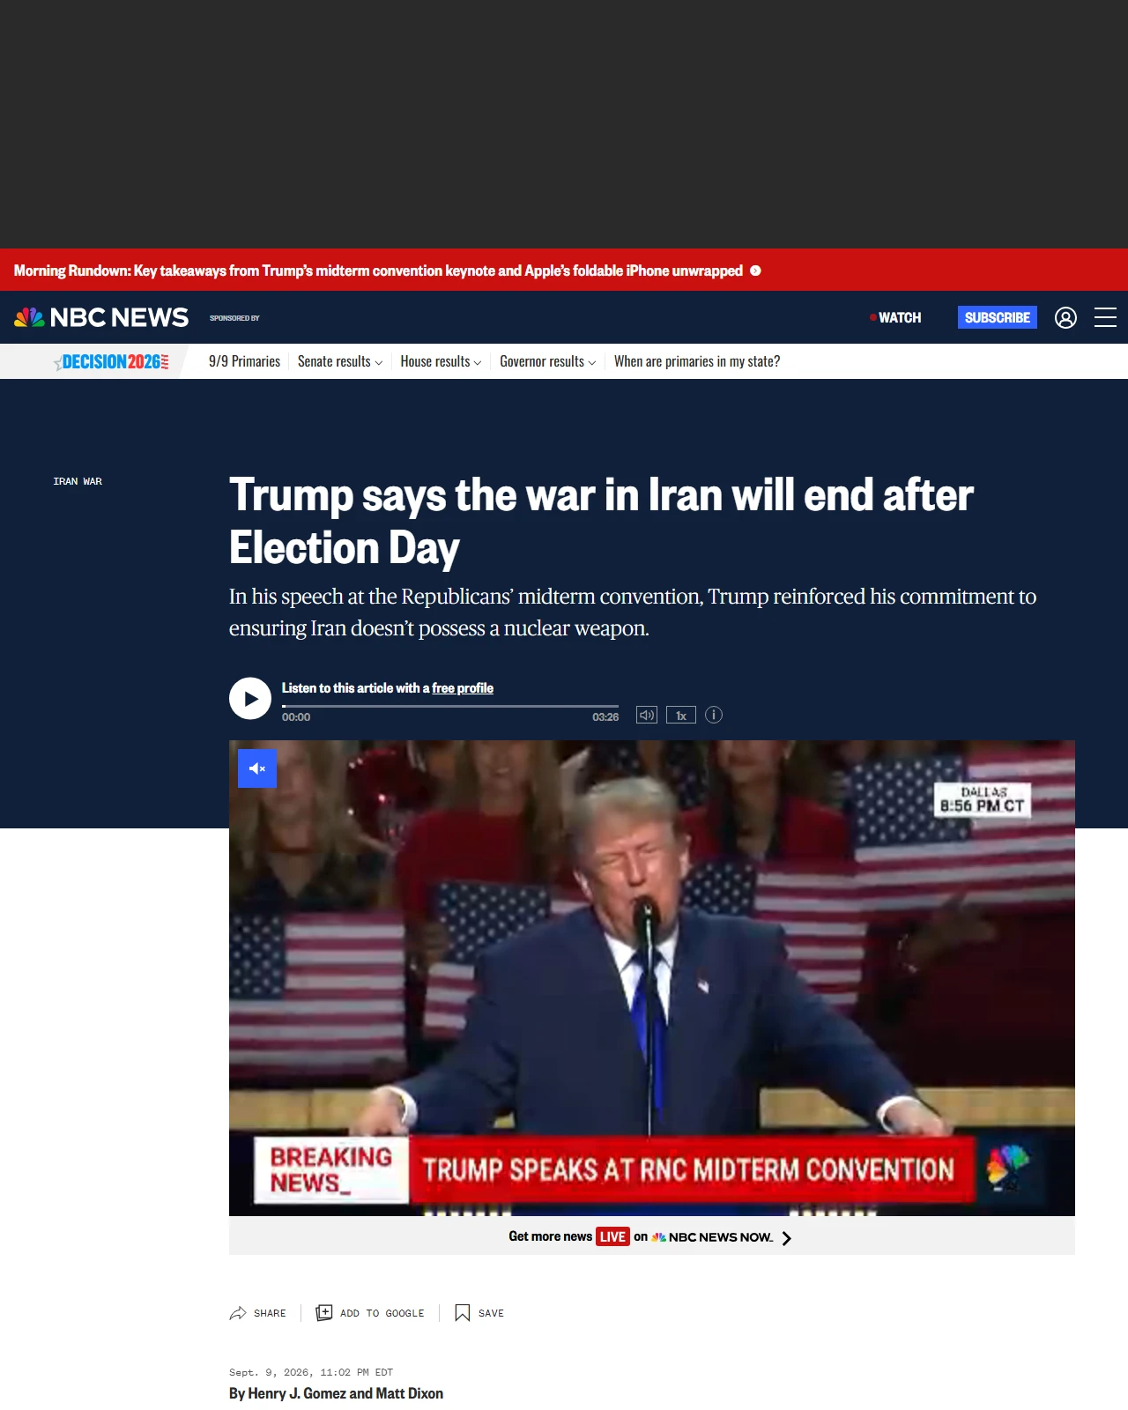1128x1410 pixels.
Task: Click the Iran War category label
Action: [78, 481]
